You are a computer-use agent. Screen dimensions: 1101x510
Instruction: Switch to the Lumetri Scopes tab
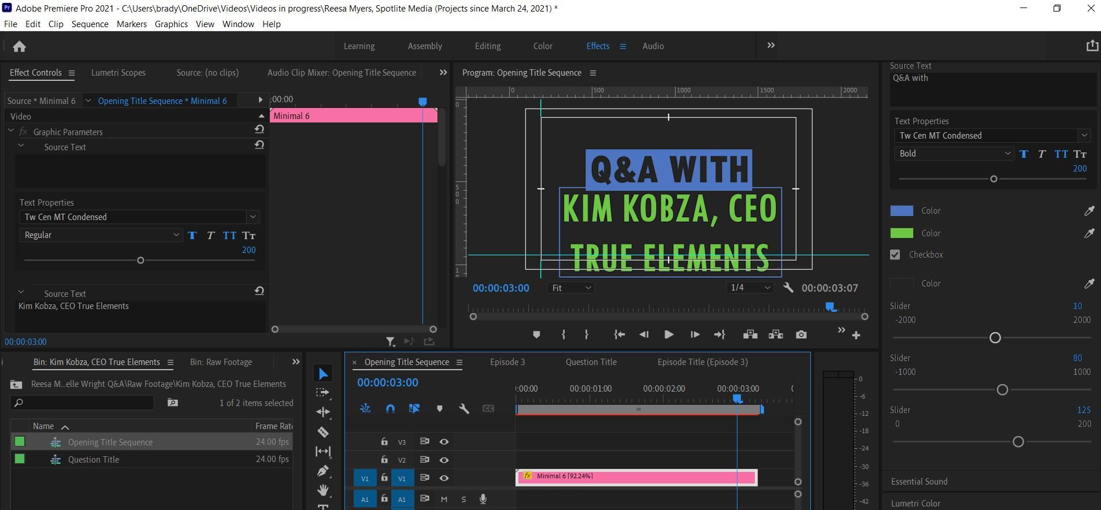pyautogui.click(x=118, y=73)
